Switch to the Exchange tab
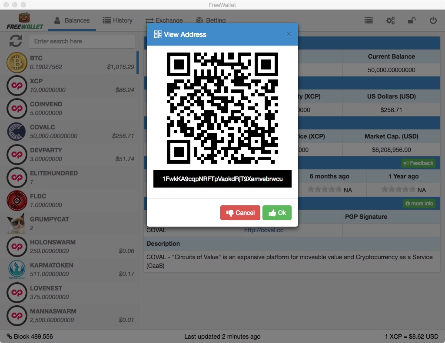Image resolution: width=445 pixels, height=343 pixels. tap(164, 20)
